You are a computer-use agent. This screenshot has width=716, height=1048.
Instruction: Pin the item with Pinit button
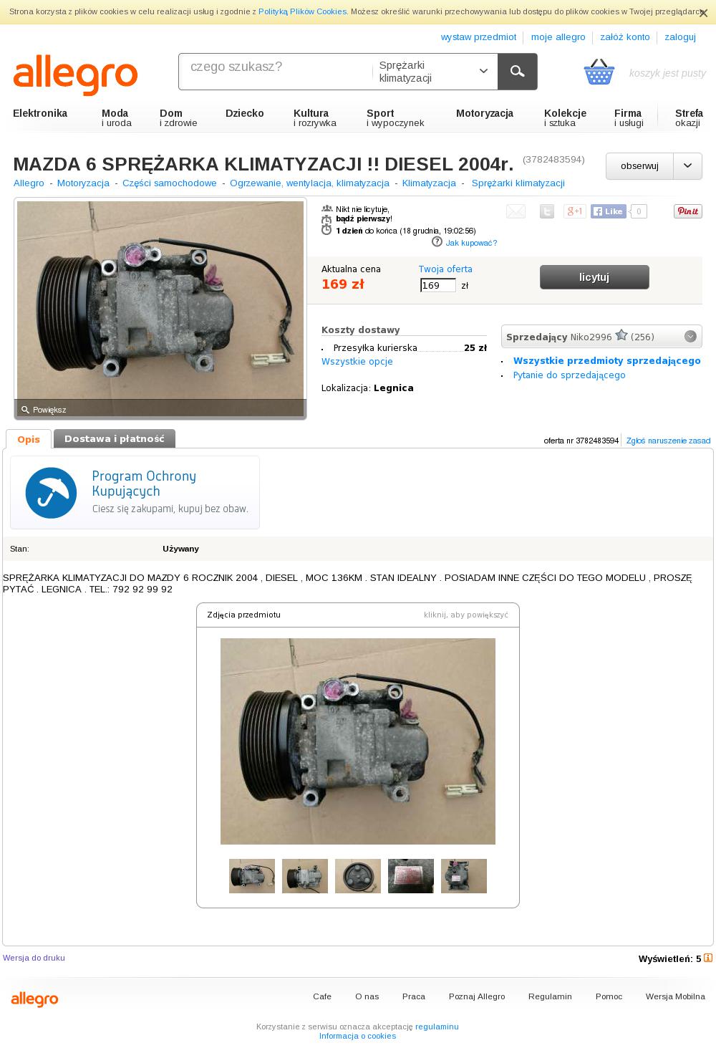(x=688, y=211)
